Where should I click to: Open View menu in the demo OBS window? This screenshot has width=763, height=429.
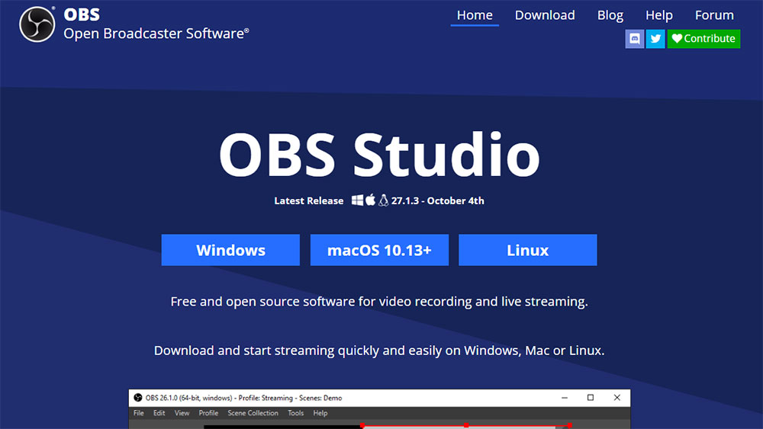pyautogui.click(x=182, y=413)
